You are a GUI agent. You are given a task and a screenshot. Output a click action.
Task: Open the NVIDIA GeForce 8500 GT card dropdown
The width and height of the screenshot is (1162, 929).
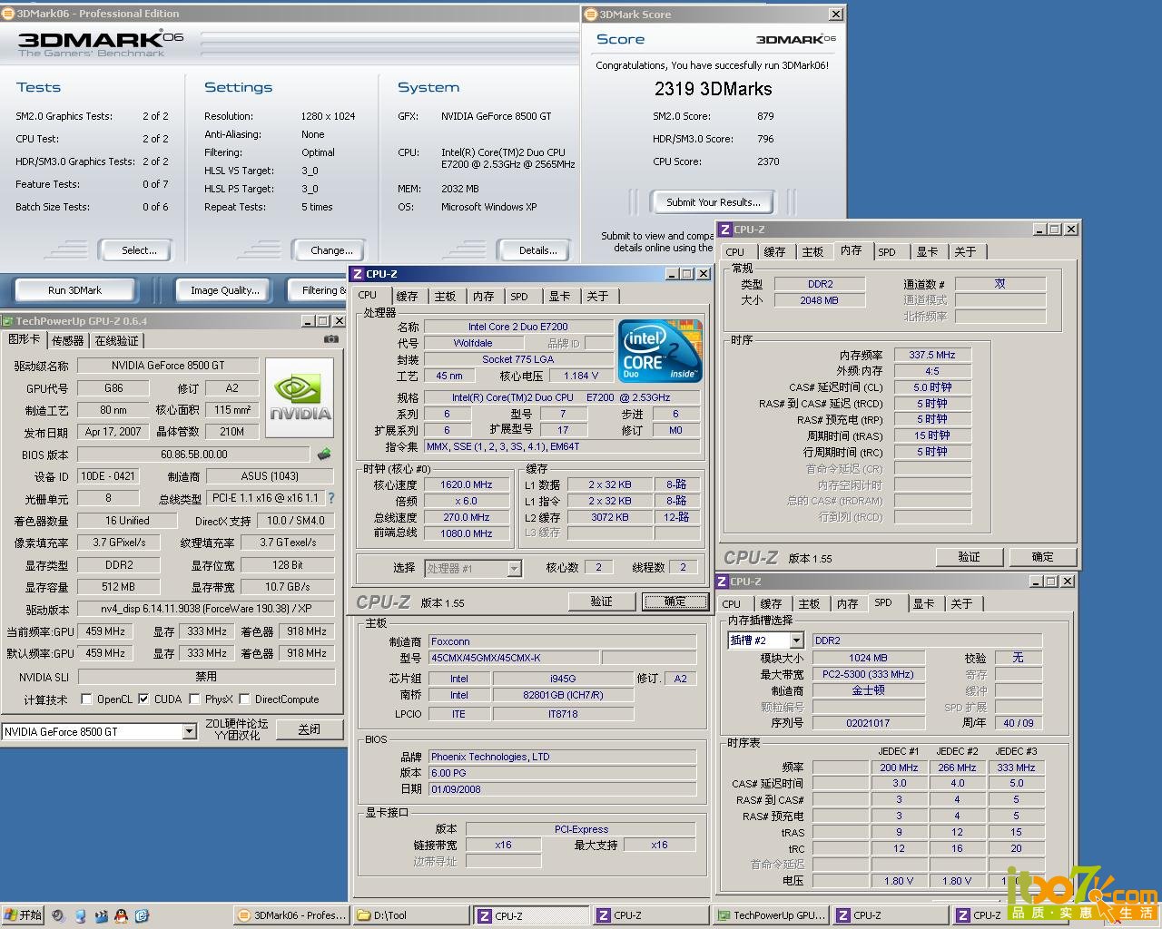coord(189,731)
